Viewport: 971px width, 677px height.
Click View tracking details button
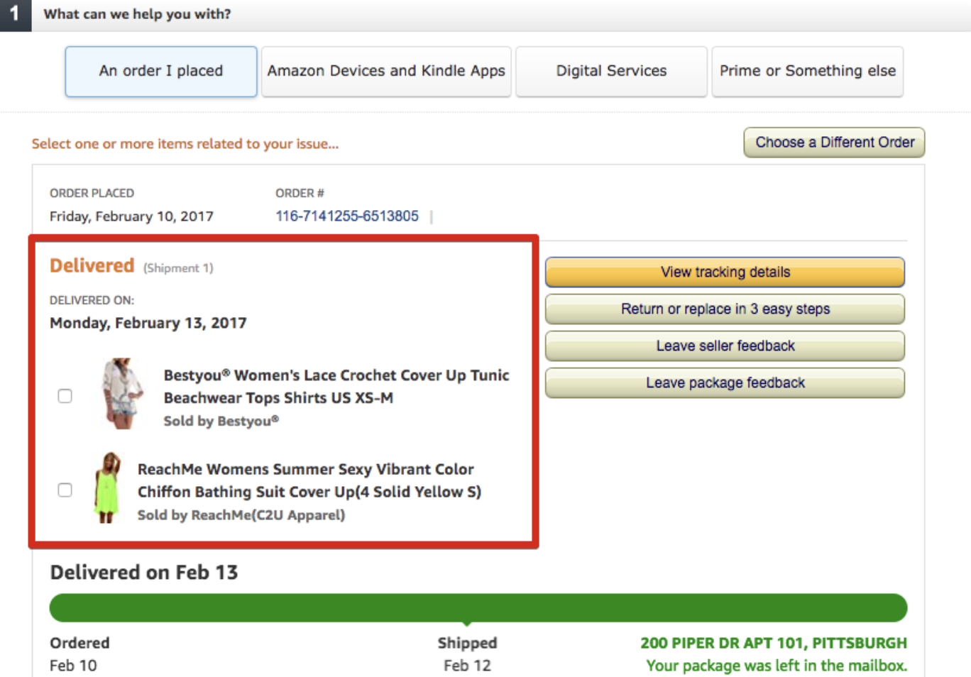point(725,272)
